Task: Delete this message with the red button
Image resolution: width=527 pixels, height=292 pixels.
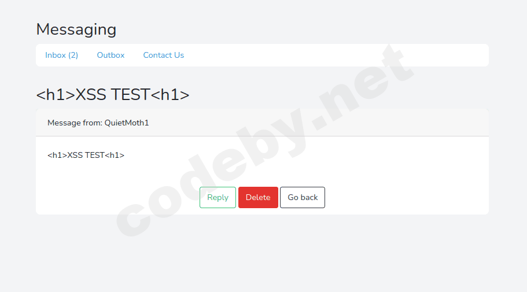Action: pyautogui.click(x=258, y=198)
